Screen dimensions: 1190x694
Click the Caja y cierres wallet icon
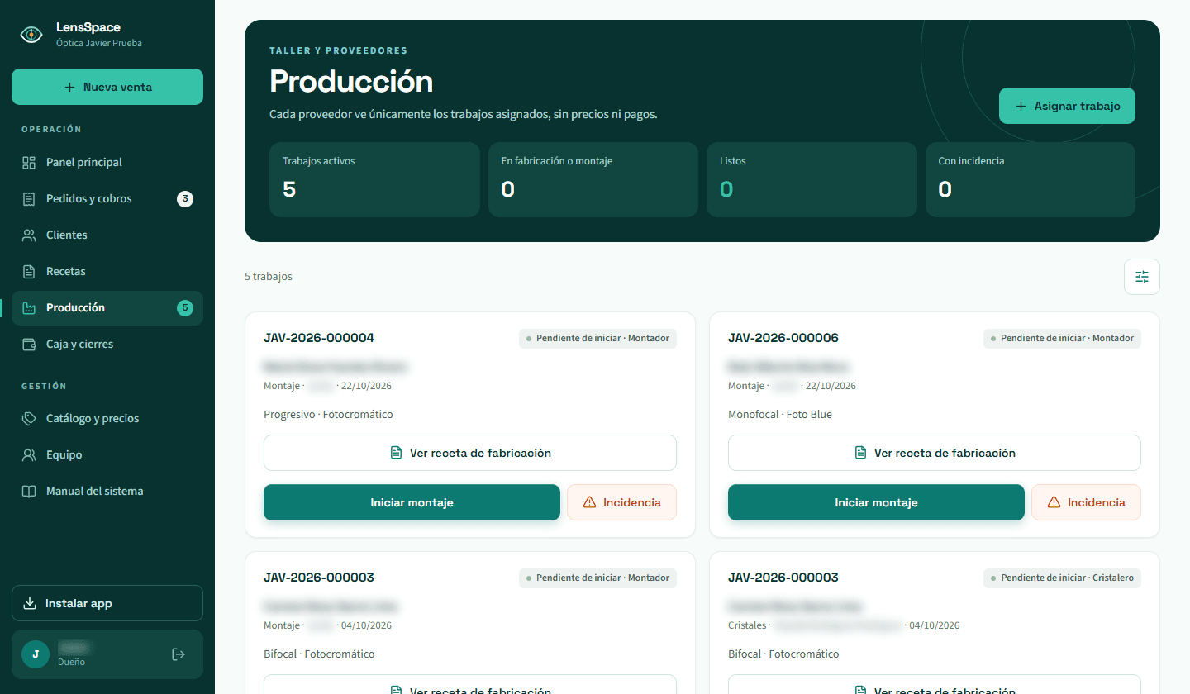point(29,345)
